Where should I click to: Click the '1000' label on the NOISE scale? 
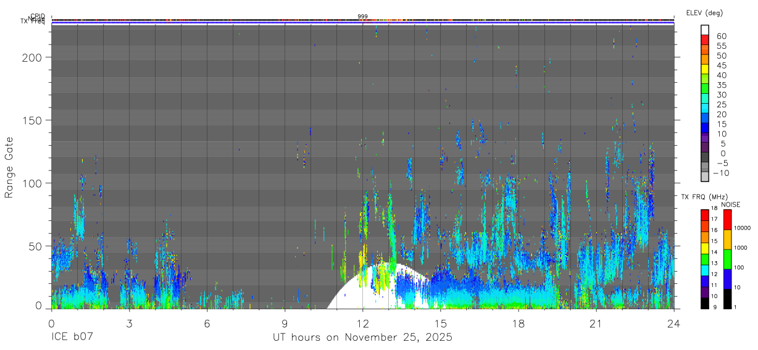pyautogui.click(x=739, y=248)
